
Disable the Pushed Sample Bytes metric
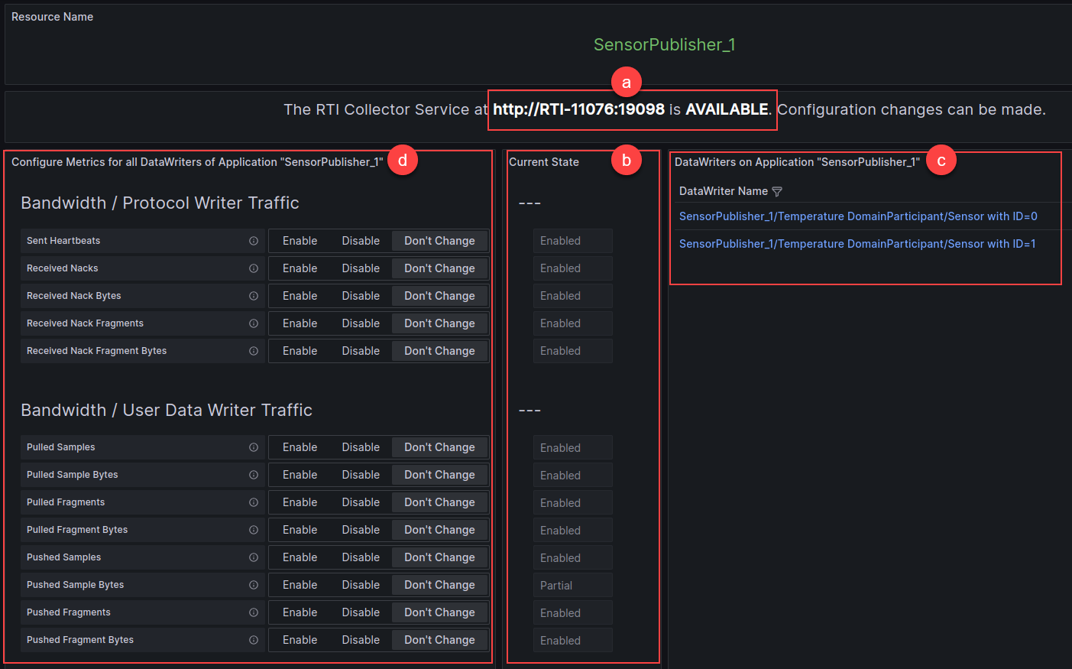point(361,584)
